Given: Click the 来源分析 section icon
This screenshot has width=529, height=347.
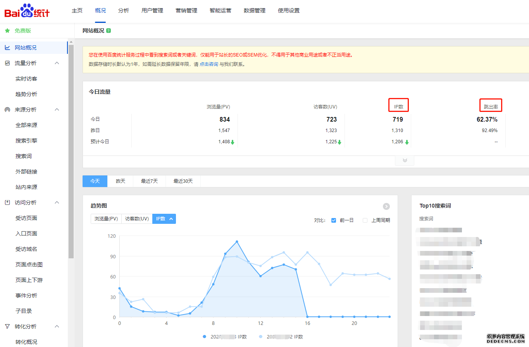Looking at the screenshot, I should (7, 110).
